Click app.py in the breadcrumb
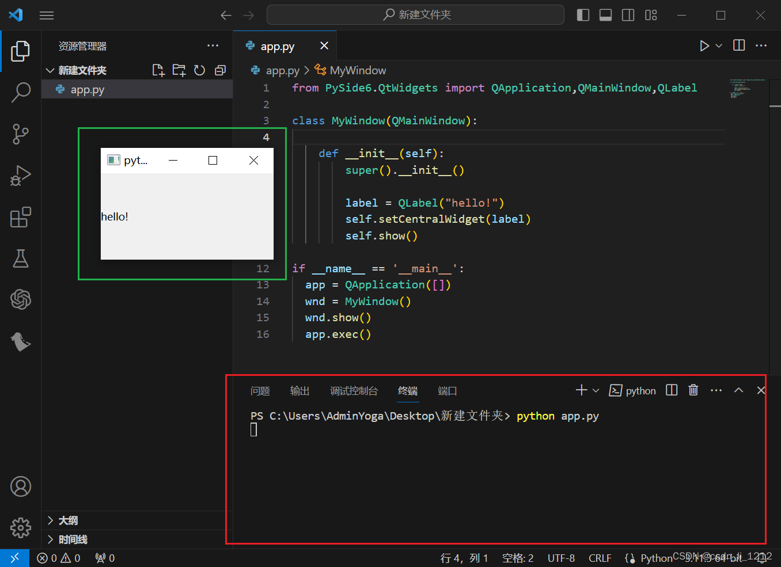781x567 pixels. click(x=283, y=70)
